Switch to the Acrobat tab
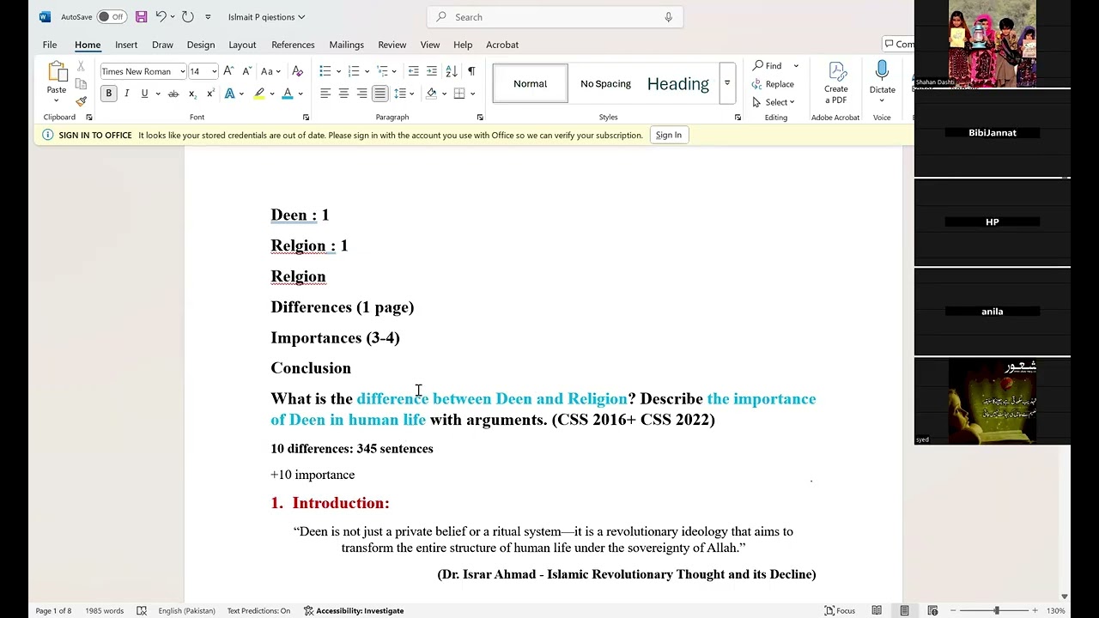This screenshot has width=1099, height=618. click(x=502, y=45)
